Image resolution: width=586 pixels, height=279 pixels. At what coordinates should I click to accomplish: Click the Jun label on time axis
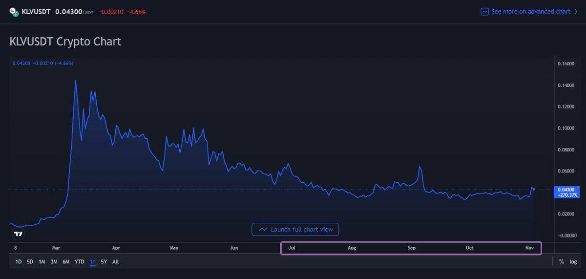[234, 248]
